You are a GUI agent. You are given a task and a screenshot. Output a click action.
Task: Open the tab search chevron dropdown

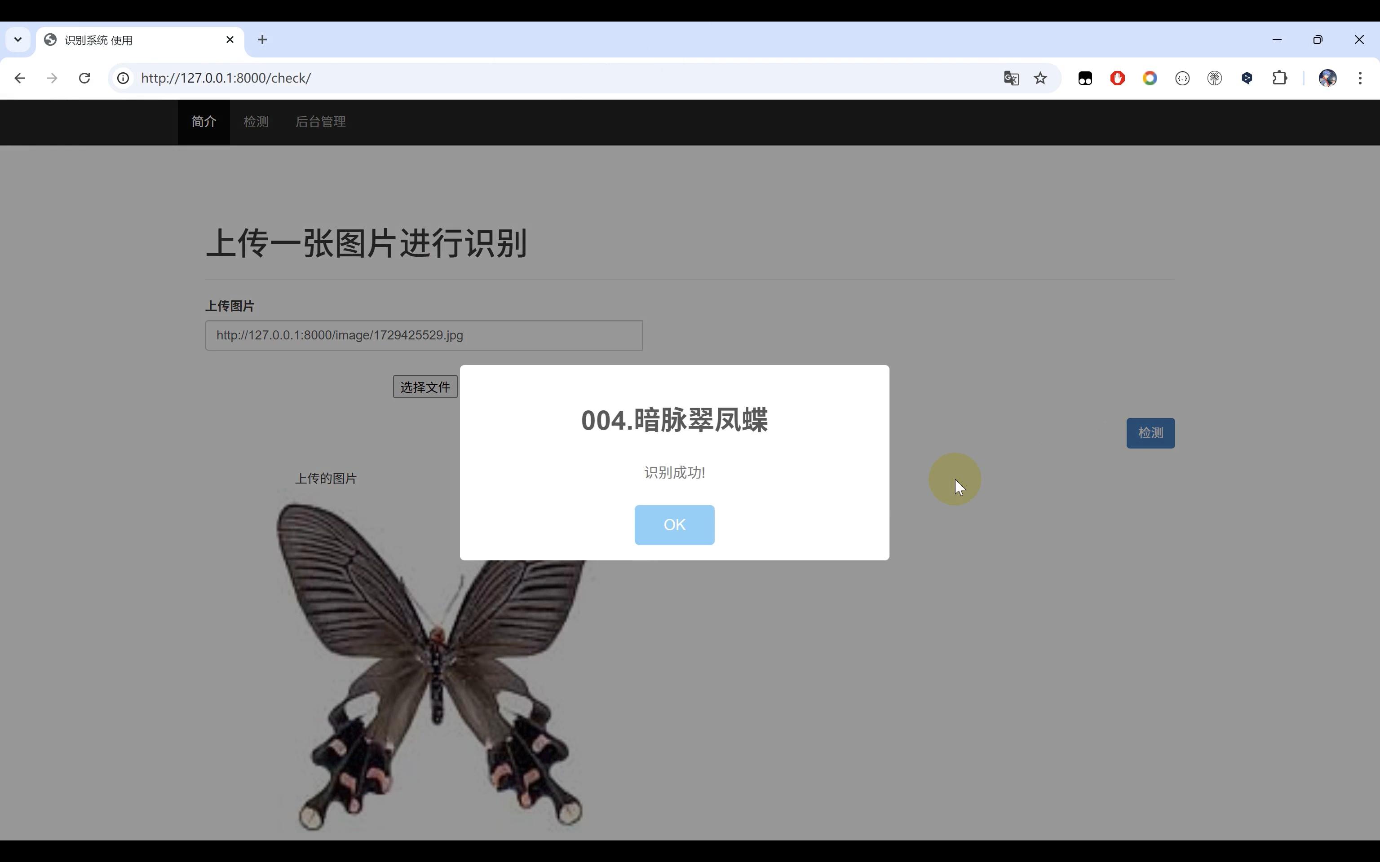17,40
